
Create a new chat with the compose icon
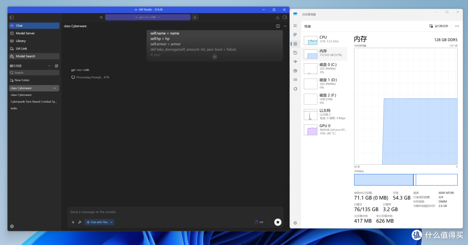(56, 66)
